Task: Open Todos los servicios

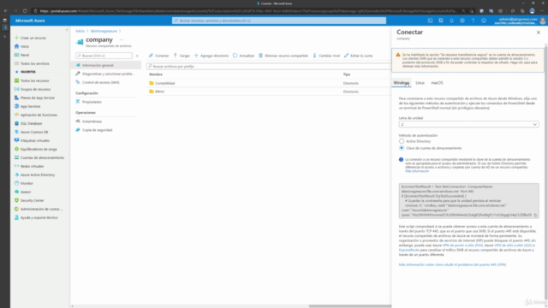Action: pos(32,63)
